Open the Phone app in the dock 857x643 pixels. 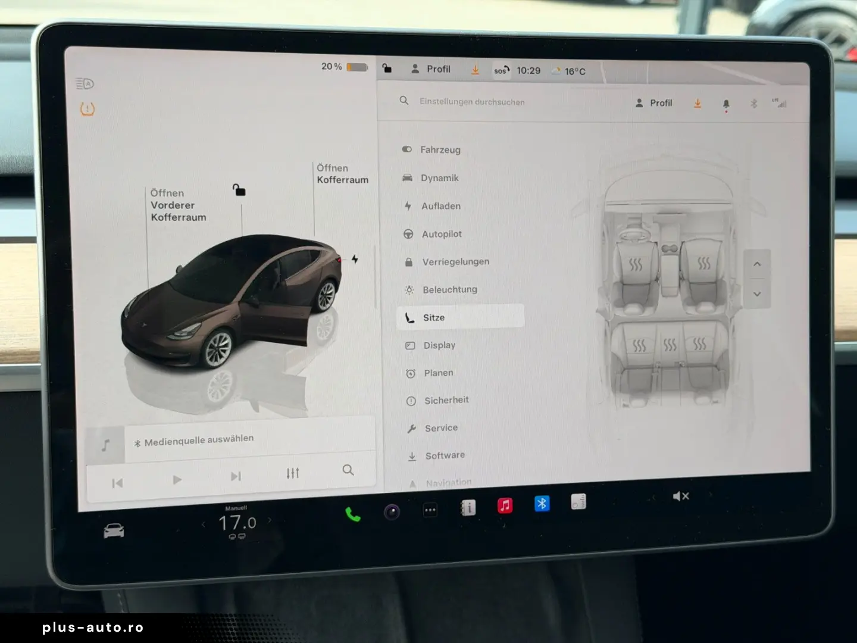354,512
